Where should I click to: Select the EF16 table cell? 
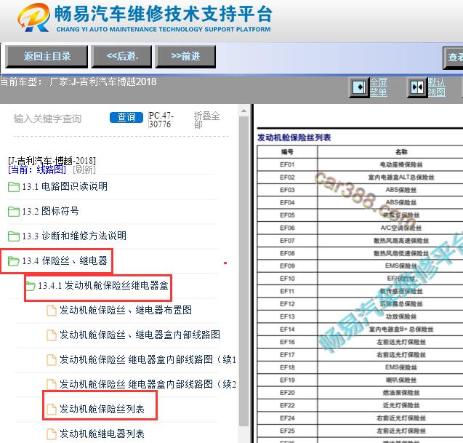pos(287,342)
